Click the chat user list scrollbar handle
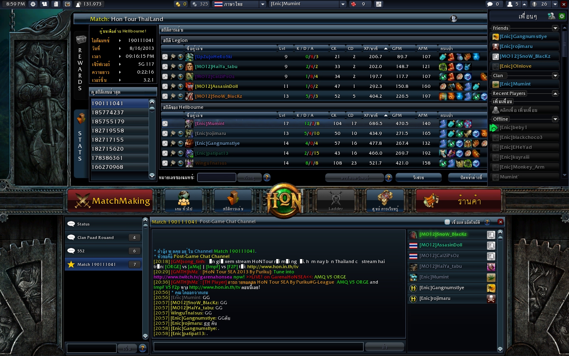This screenshot has height=356, width=569. click(500, 238)
